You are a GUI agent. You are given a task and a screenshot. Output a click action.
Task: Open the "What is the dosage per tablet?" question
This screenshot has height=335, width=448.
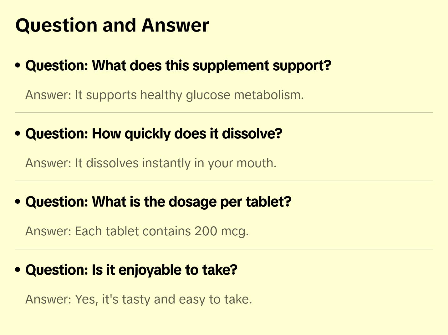click(158, 202)
